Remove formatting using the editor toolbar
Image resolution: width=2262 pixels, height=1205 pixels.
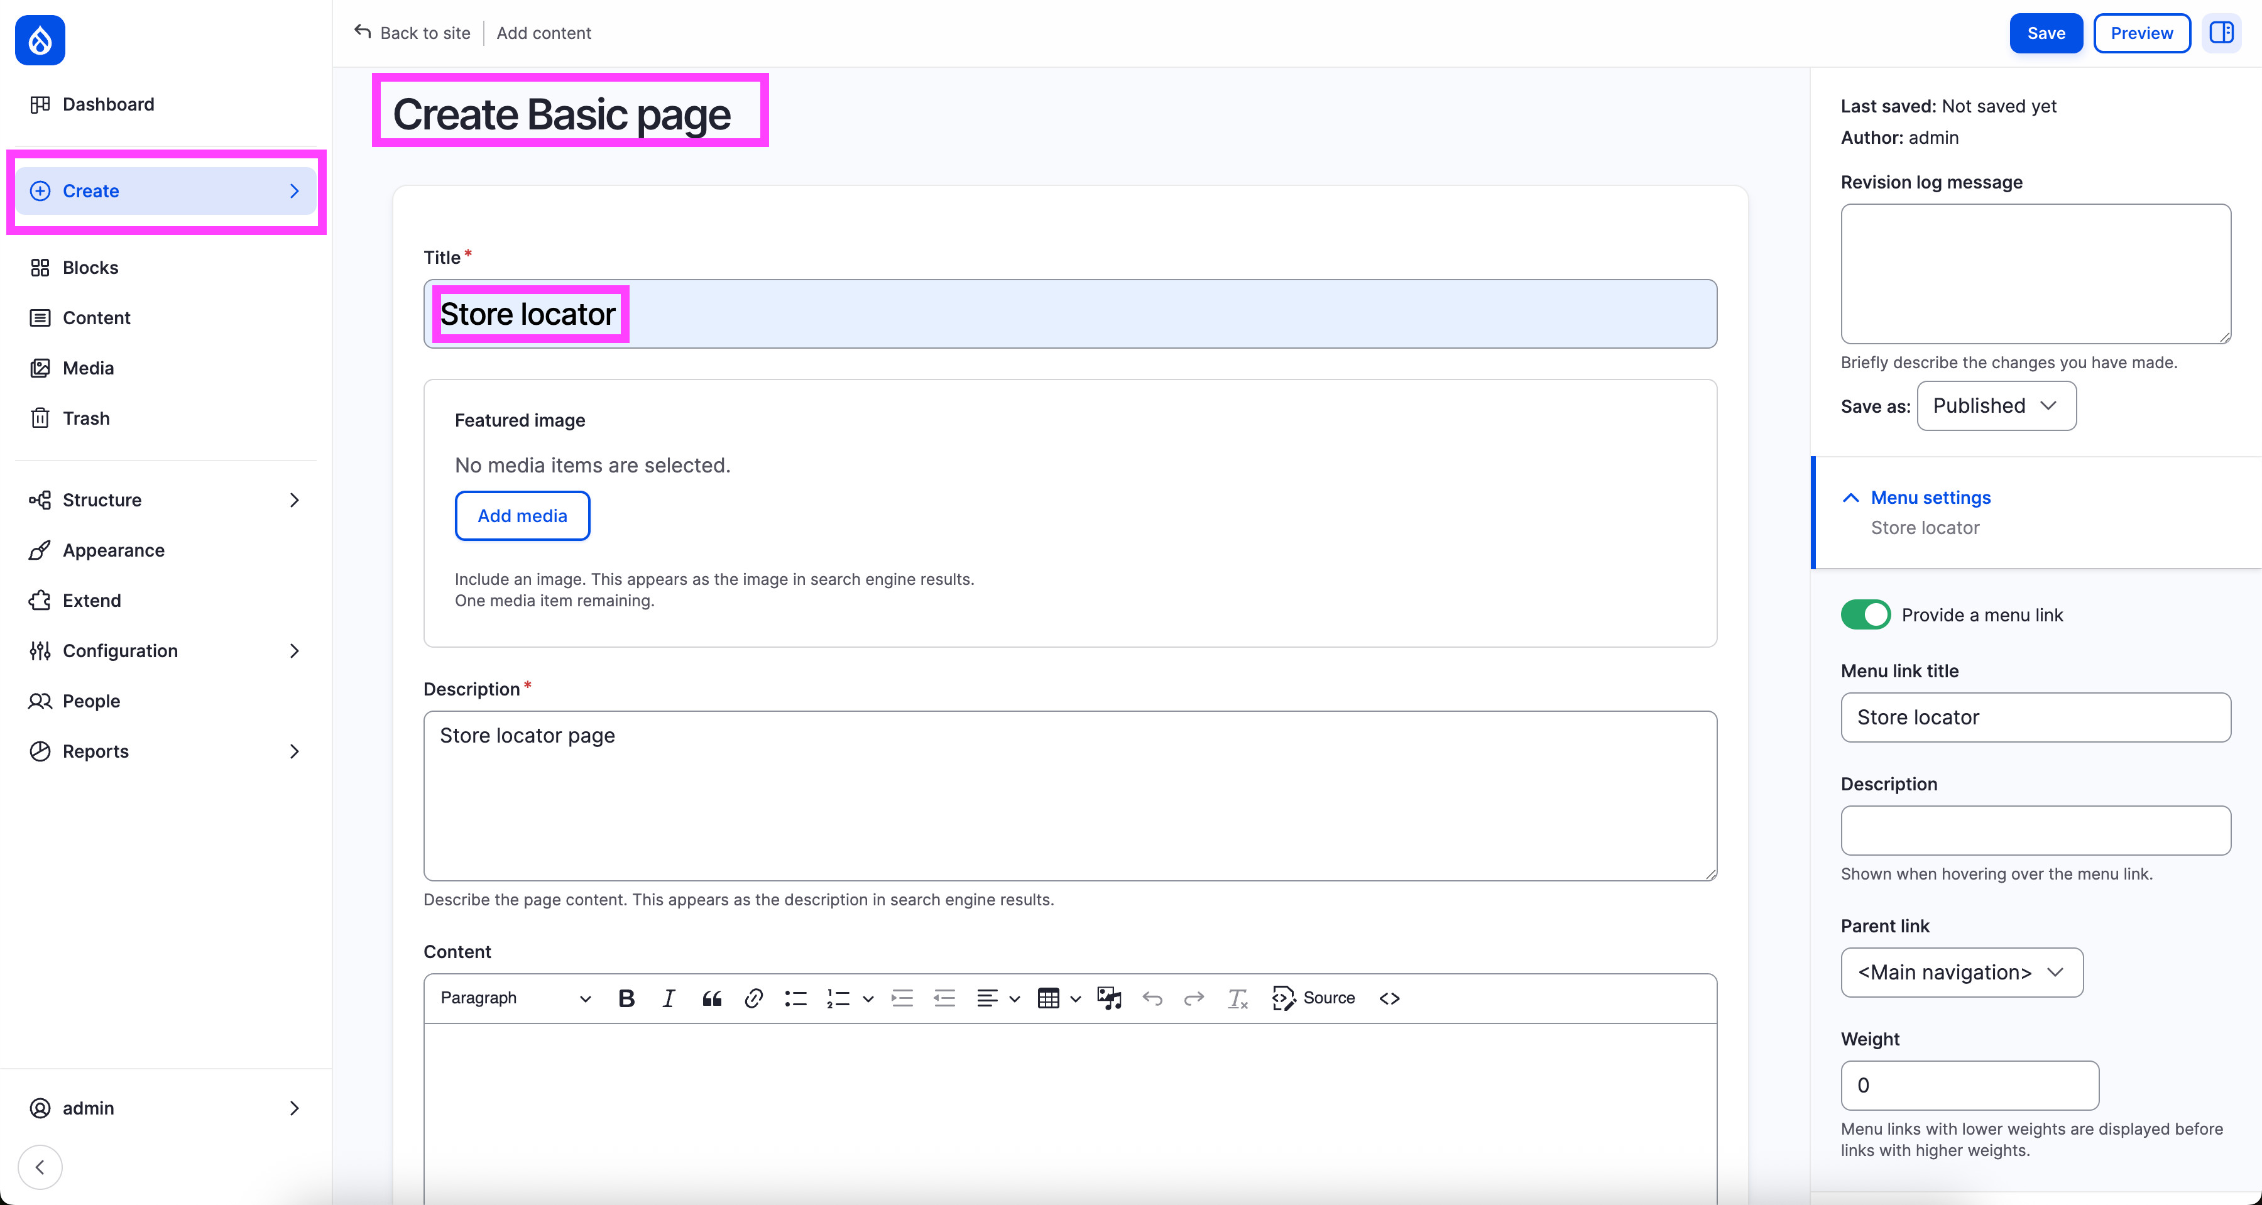tap(1237, 998)
